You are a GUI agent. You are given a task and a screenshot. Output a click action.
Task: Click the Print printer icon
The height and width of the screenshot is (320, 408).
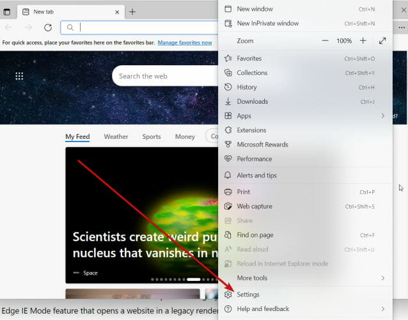point(228,192)
